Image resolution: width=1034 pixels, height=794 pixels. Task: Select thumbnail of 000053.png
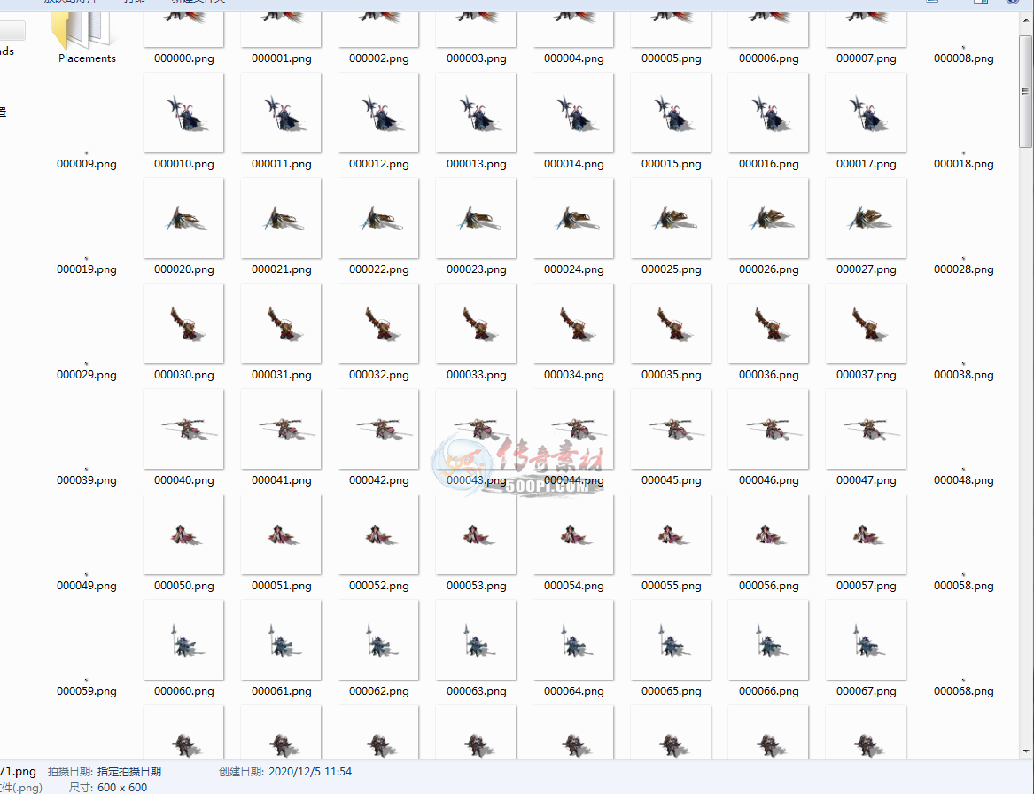coord(476,535)
